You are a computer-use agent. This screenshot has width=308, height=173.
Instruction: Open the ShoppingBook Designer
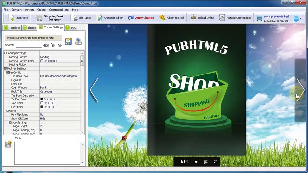tap(49, 18)
